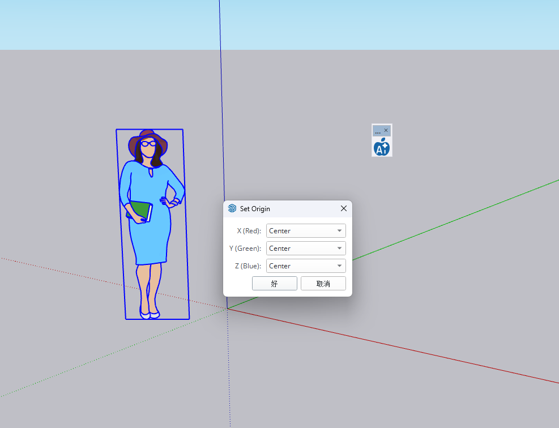This screenshot has height=428, width=559.
Task: Click the SketchUp logo in Set Origin title bar
Action: point(232,208)
